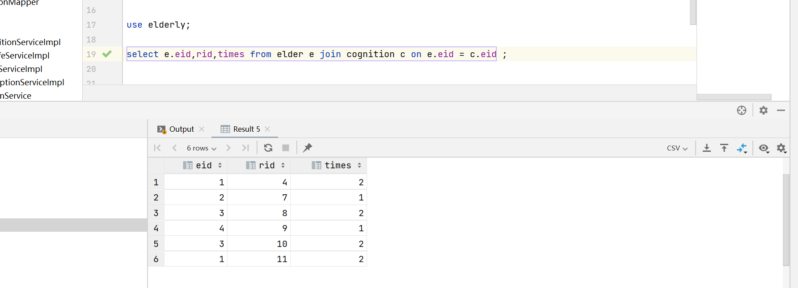Pin the Result 5 tab

(x=308, y=148)
